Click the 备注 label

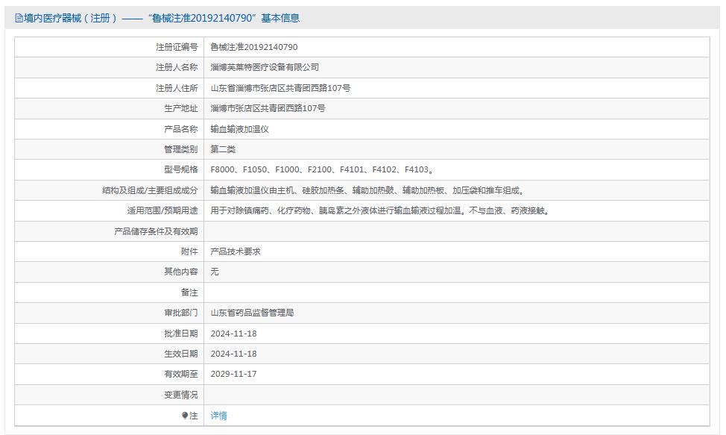[189, 292]
